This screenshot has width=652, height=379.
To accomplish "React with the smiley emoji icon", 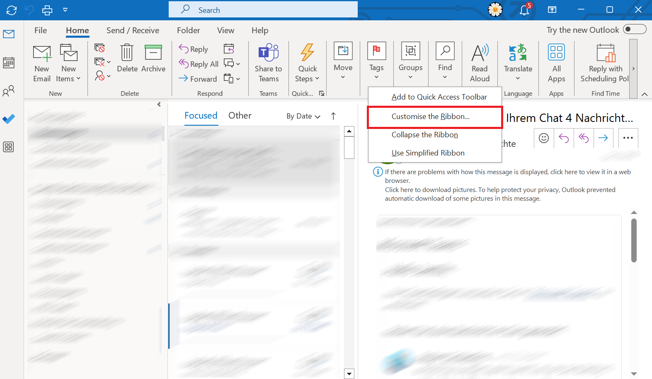I will 544,138.
